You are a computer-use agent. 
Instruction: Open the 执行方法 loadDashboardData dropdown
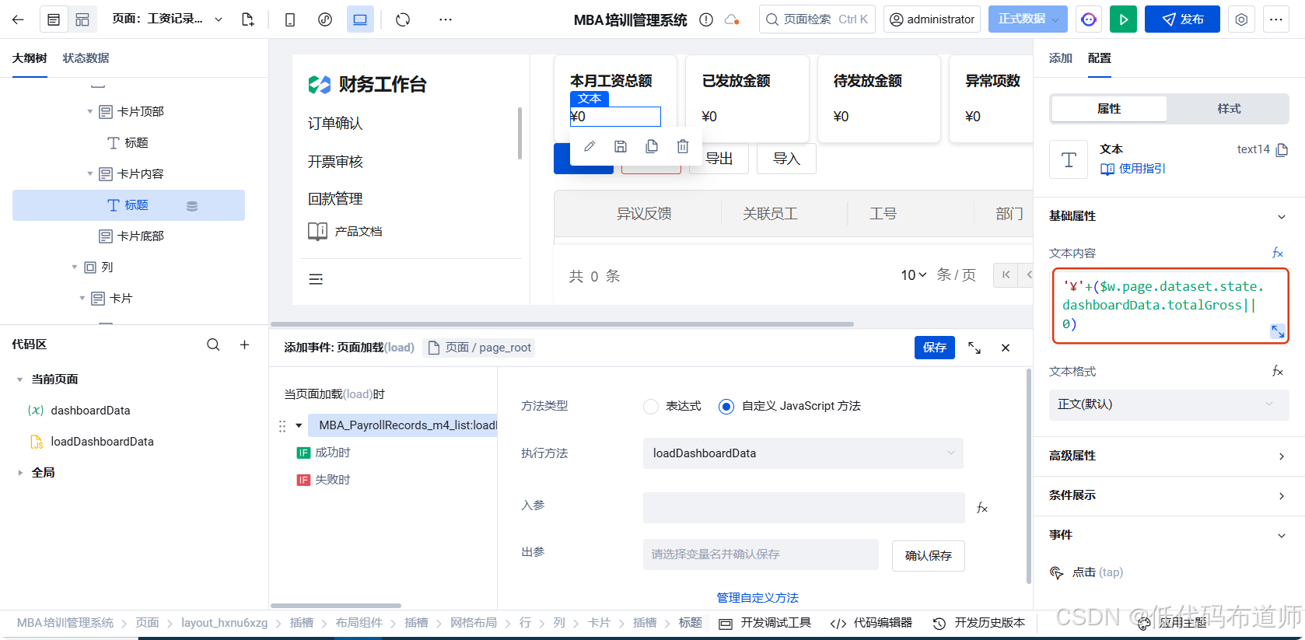coord(803,453)
